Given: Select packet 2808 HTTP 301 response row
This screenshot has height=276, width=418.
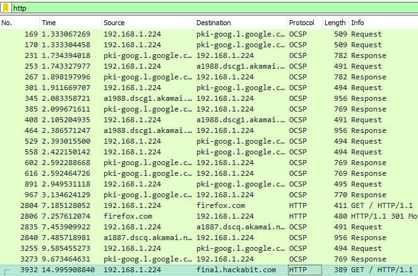Looking at the screenshot, I should (208, 216).
